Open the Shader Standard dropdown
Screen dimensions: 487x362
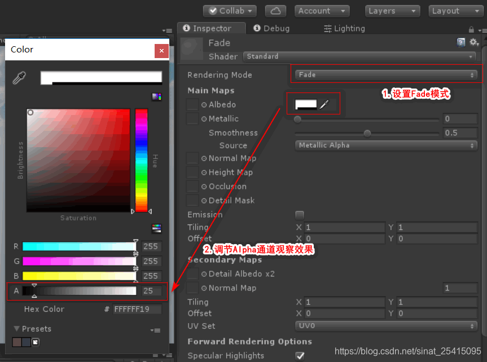pos(359,56)
